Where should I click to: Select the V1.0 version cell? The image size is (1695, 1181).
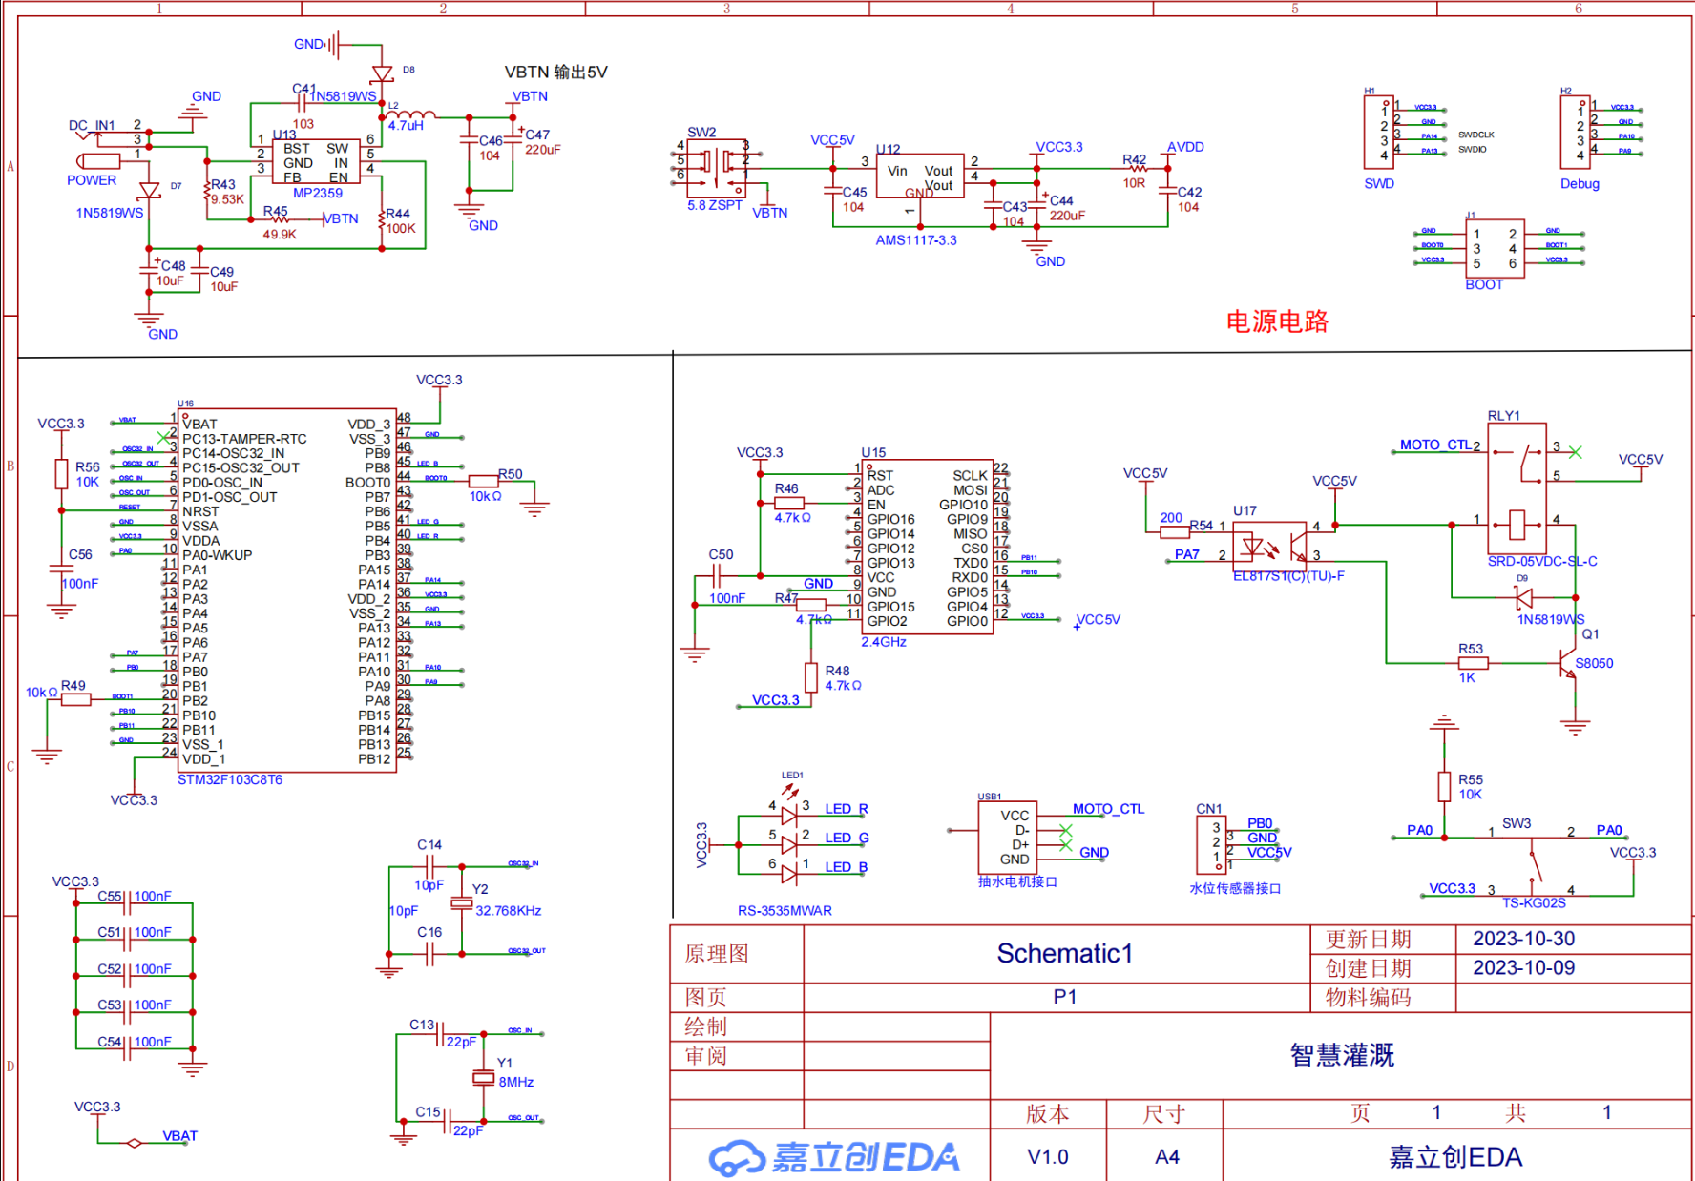[1048, 1157]
